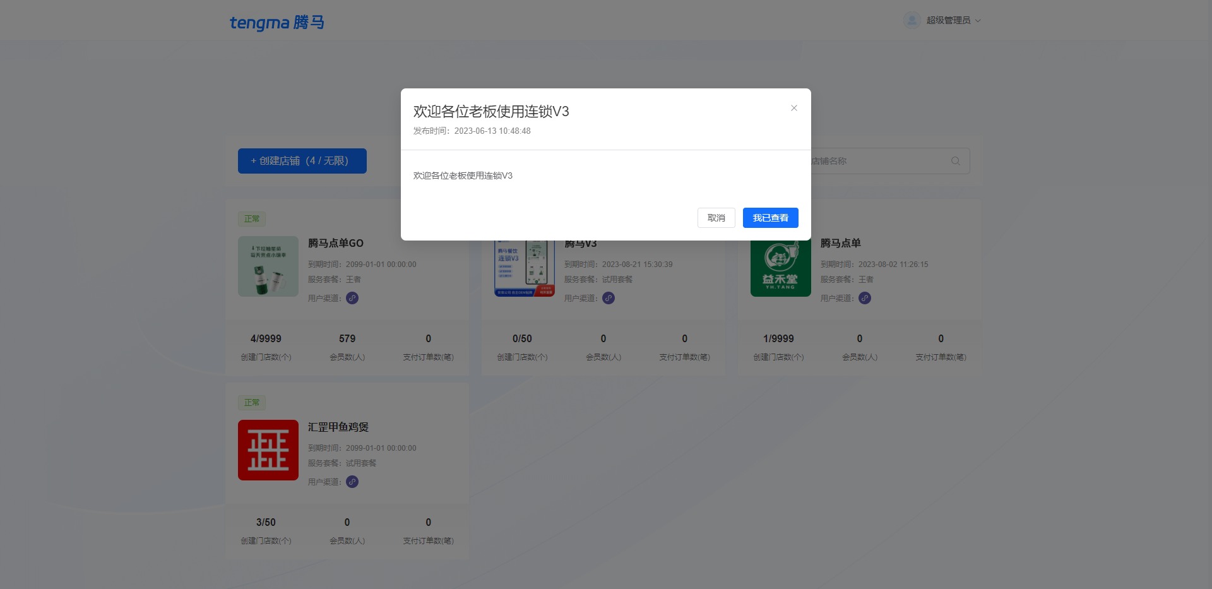This screenshot has height=589, width=1212.
Task: Open the 腾马点单GO store thumbnail
Action: click(x=268, y=266)
